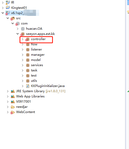
Task: Select the huacan.OA package label
Action: click(34, 29)
